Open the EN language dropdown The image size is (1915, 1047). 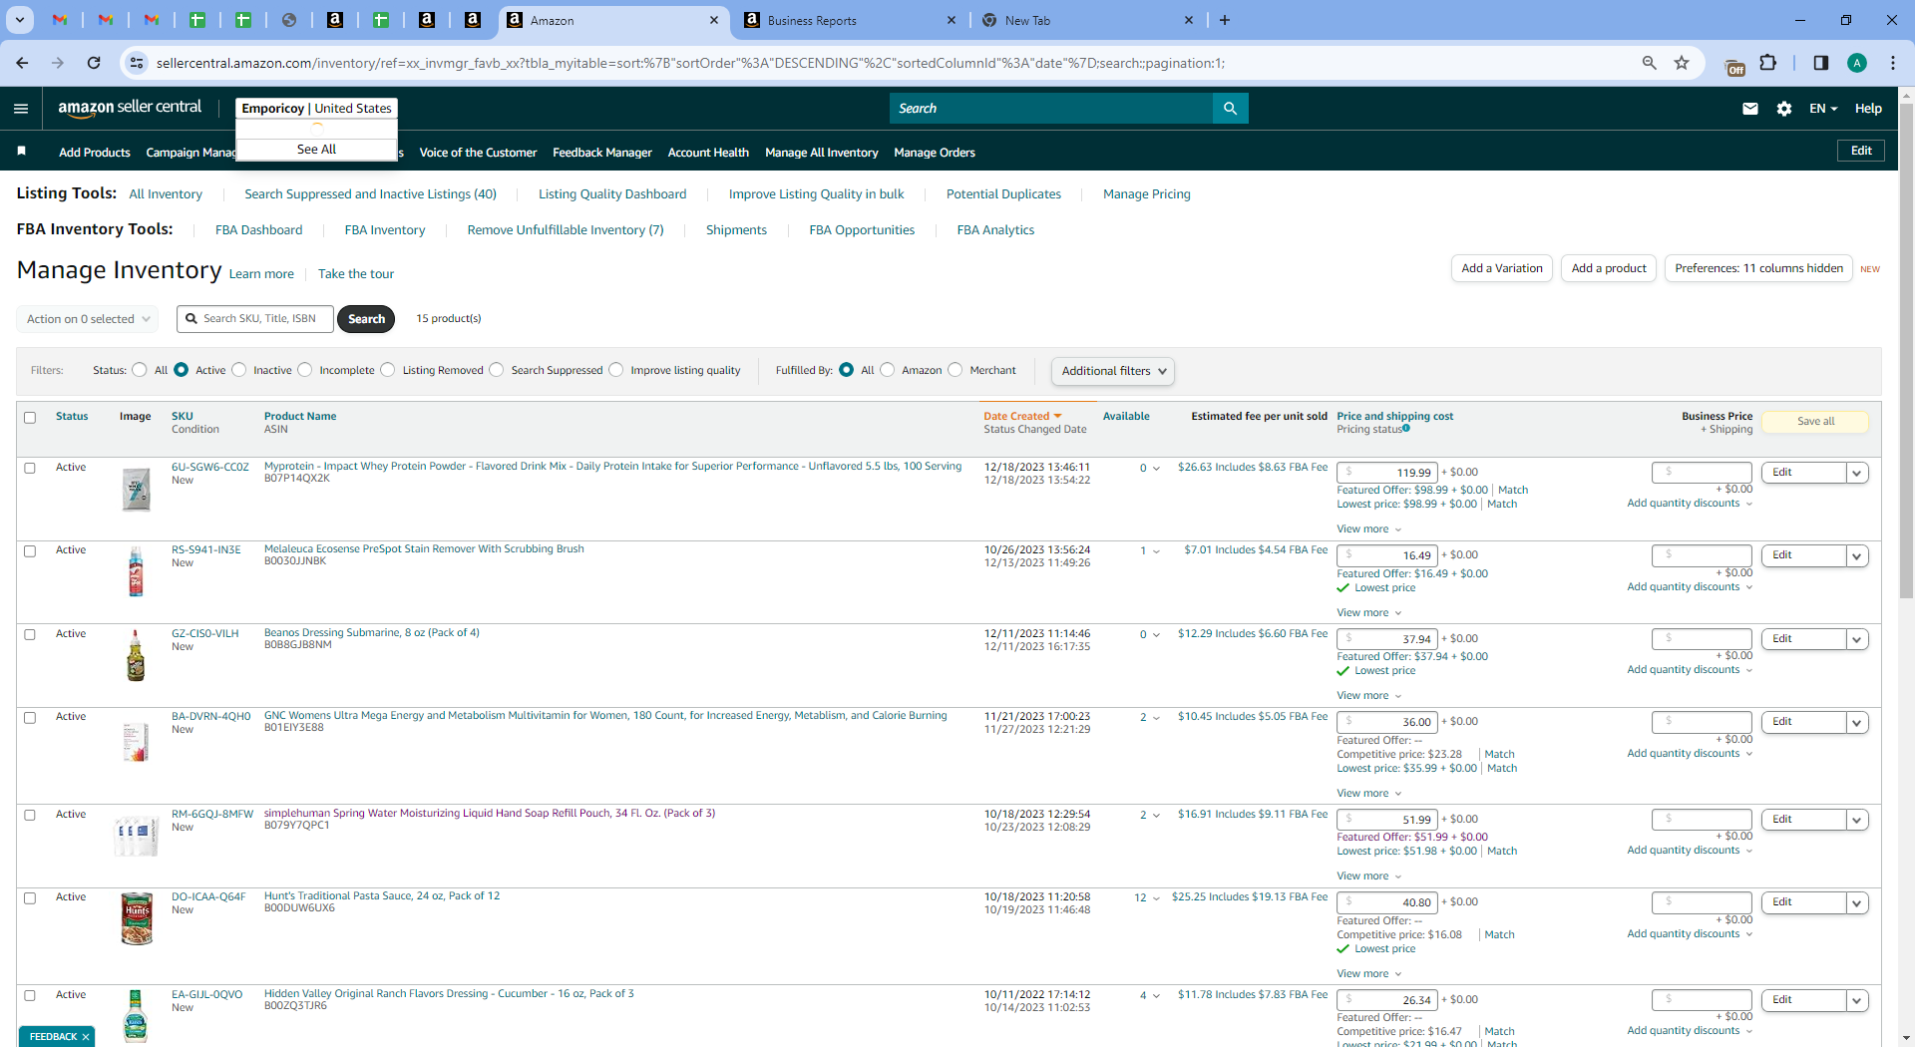pos(1823,109)
